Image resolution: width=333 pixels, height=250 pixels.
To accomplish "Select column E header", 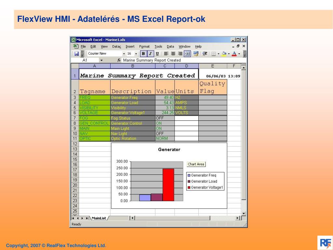I will click(x=213, y=66).
